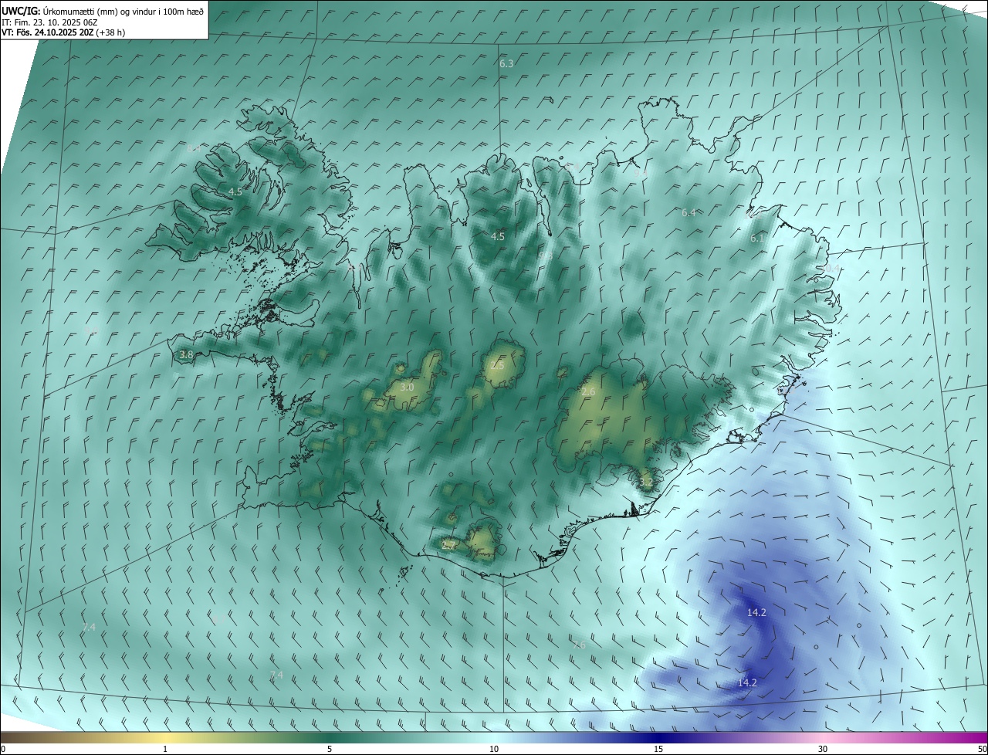Click the "5" tick label on the color scale
This screenshot has height=755, width=988.
(x=330, y=750)
